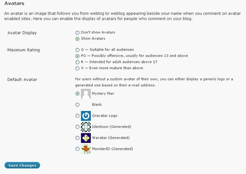Click the Gravatar Logo icon

pos(86,116)
